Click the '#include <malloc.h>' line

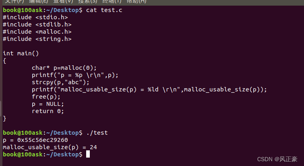(x=37, y=32)
